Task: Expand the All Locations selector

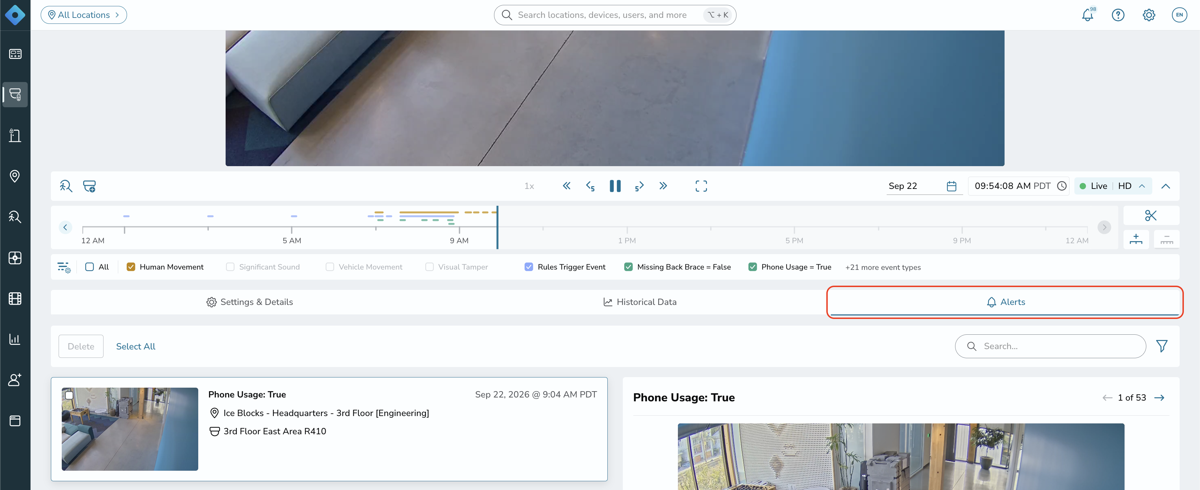Action: (x=84, y=15)
